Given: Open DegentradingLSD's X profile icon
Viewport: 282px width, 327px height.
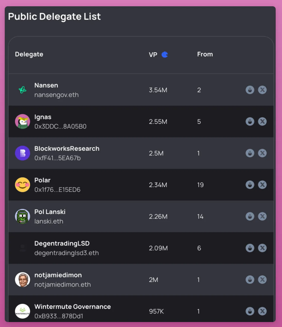Looking at the screenshot, I should click(x=262, y=248).
